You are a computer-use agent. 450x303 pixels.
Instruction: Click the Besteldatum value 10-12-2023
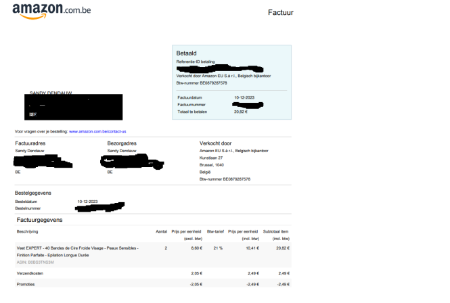tap(87, 202)
